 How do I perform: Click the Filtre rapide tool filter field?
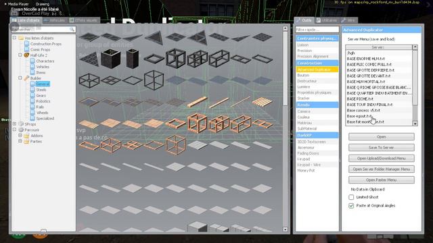point(317,30)
